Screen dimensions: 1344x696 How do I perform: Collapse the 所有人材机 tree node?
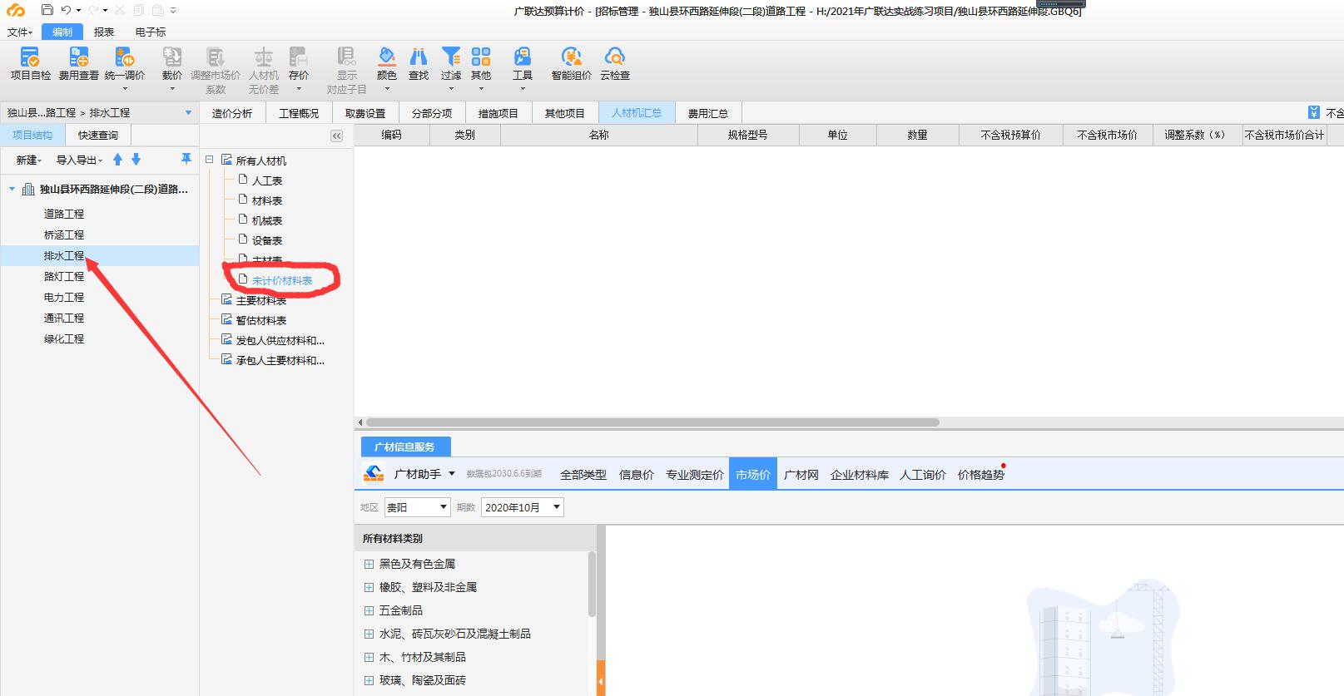click(x=209, y=160)
